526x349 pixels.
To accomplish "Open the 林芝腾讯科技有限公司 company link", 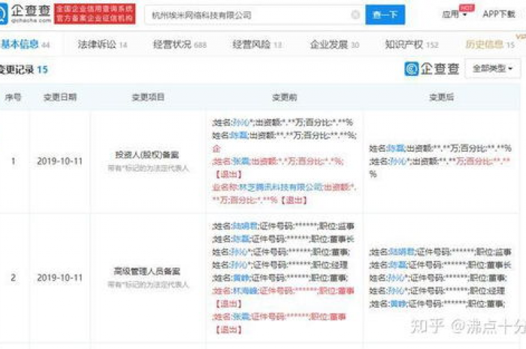I will [281, 187].
